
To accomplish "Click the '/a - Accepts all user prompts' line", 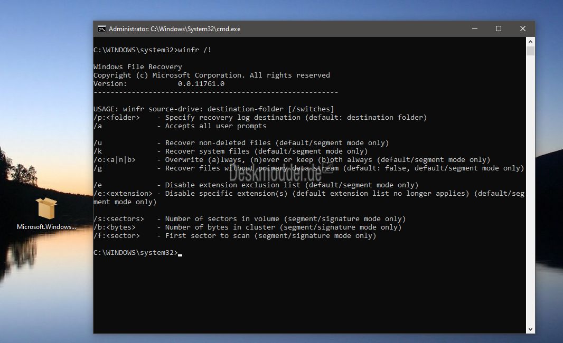I will [x=180, y=126].
